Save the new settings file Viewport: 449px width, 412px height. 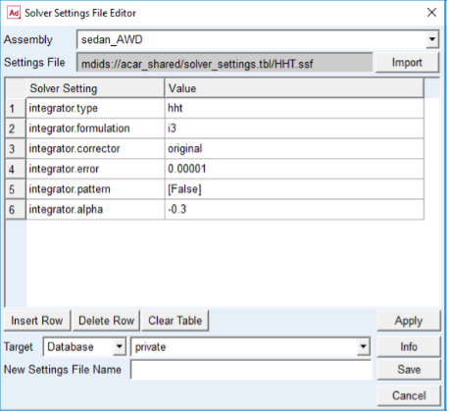tap(409, 370)
